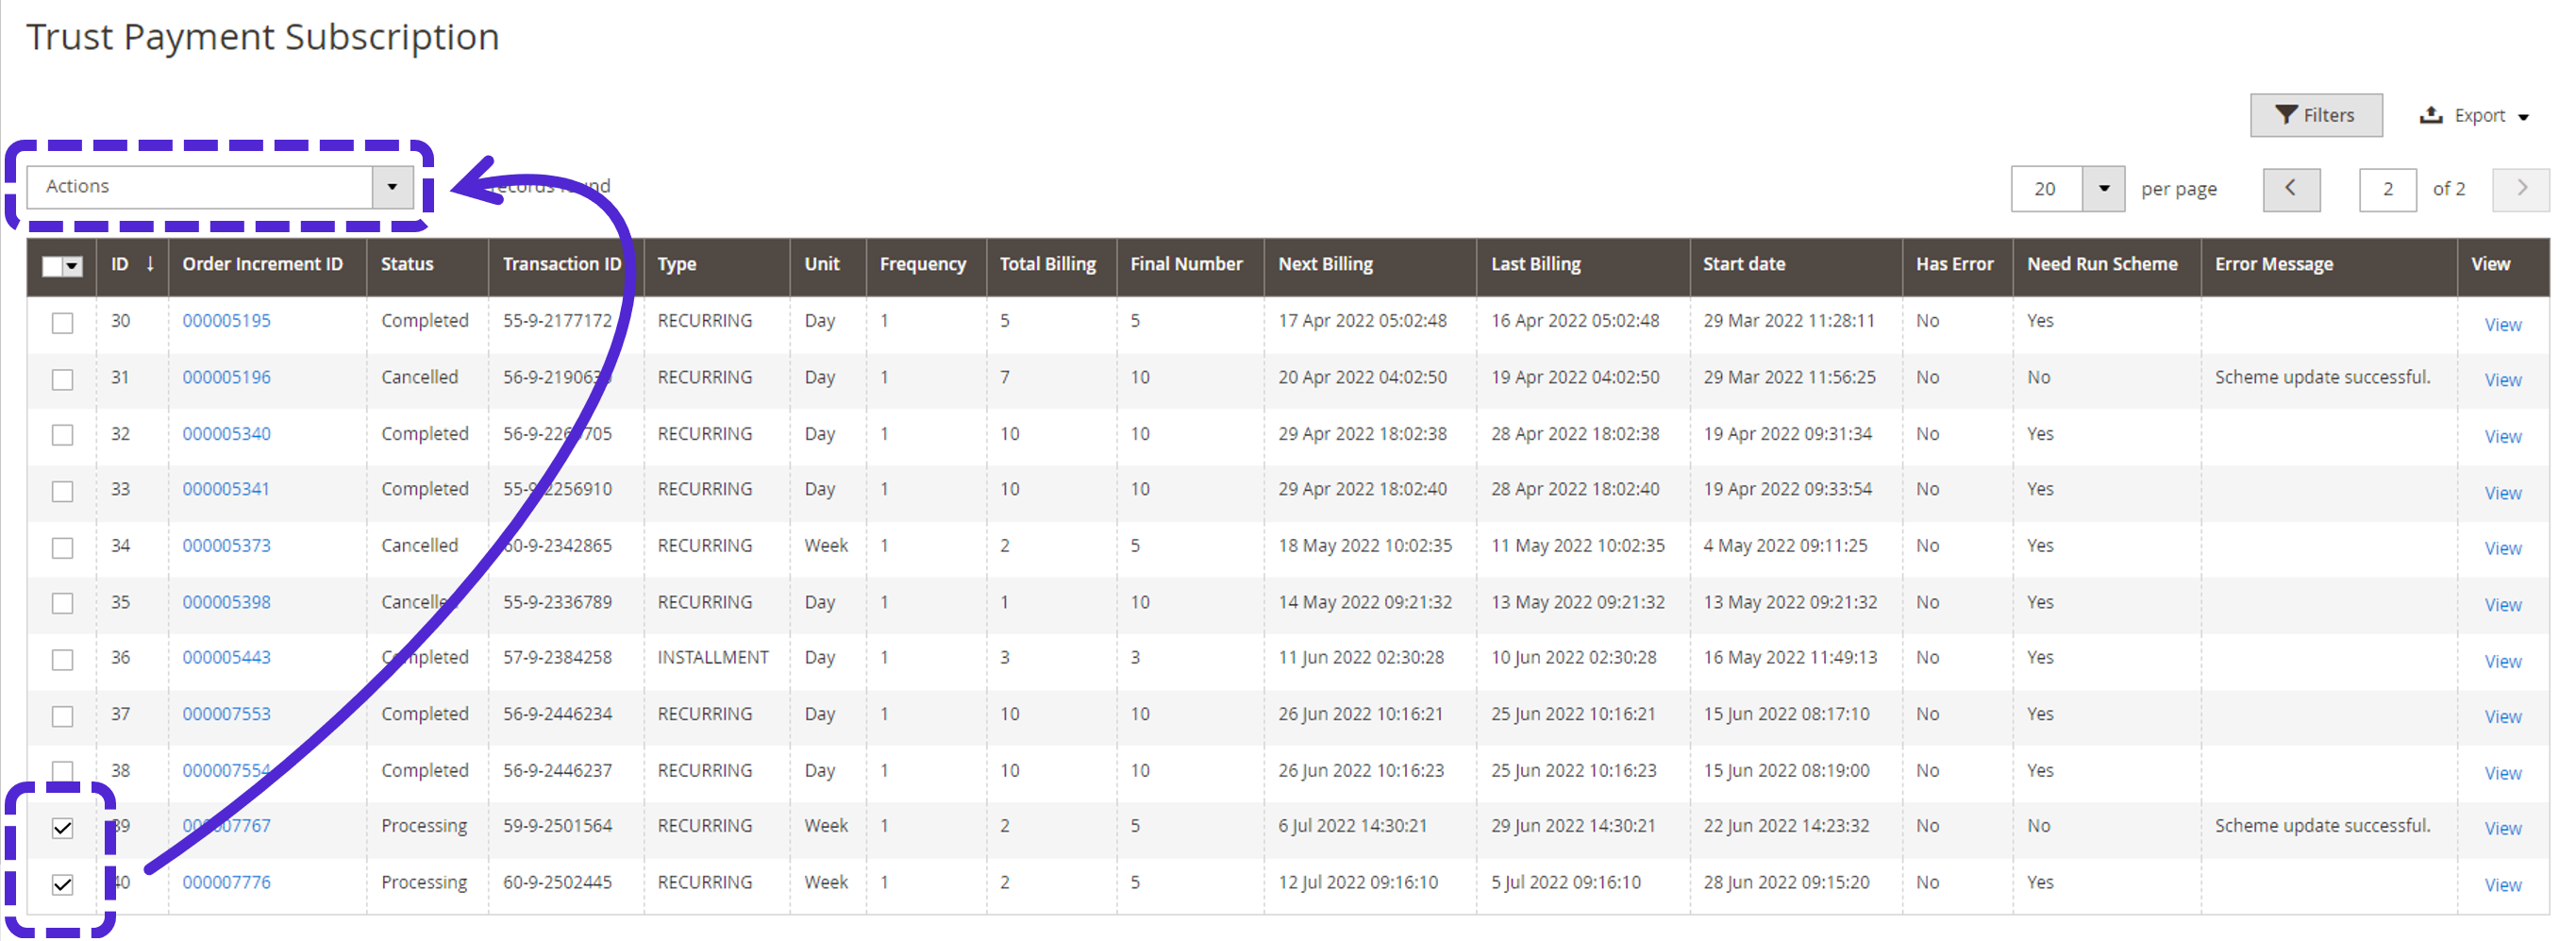Open the Export dropdown menu
The width and height of the screenshot is (2576, 941).
pyautogui.click(x=2475, y=116)
